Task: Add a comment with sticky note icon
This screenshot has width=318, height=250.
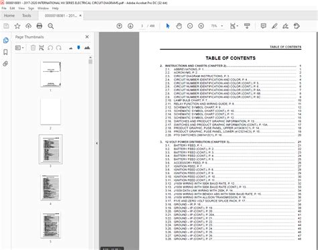Action: [x=264, y=26]
